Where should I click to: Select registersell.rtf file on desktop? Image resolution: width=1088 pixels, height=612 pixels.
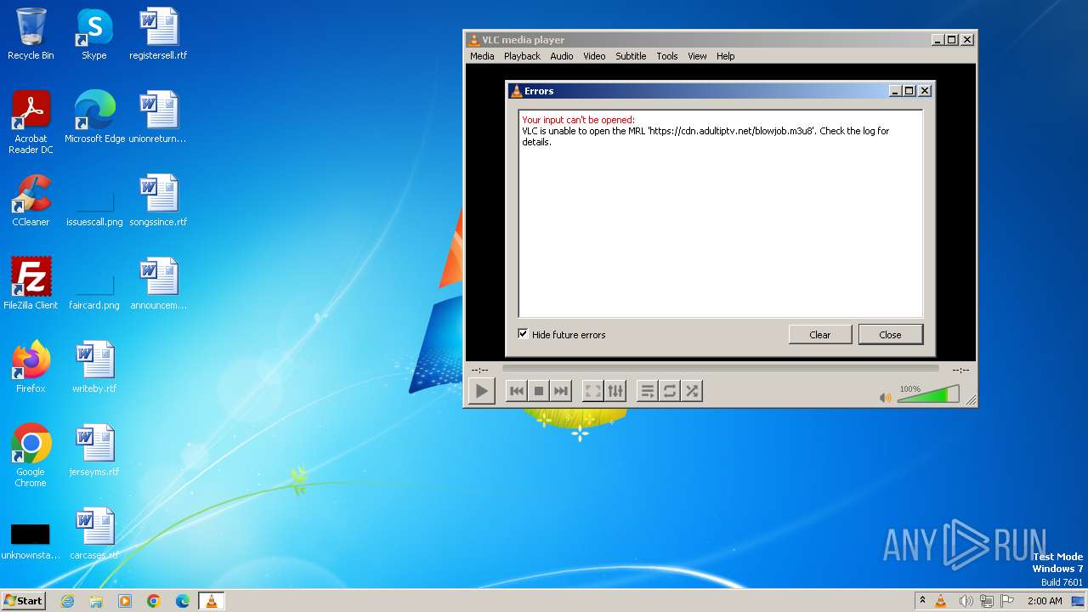point(158,34)
